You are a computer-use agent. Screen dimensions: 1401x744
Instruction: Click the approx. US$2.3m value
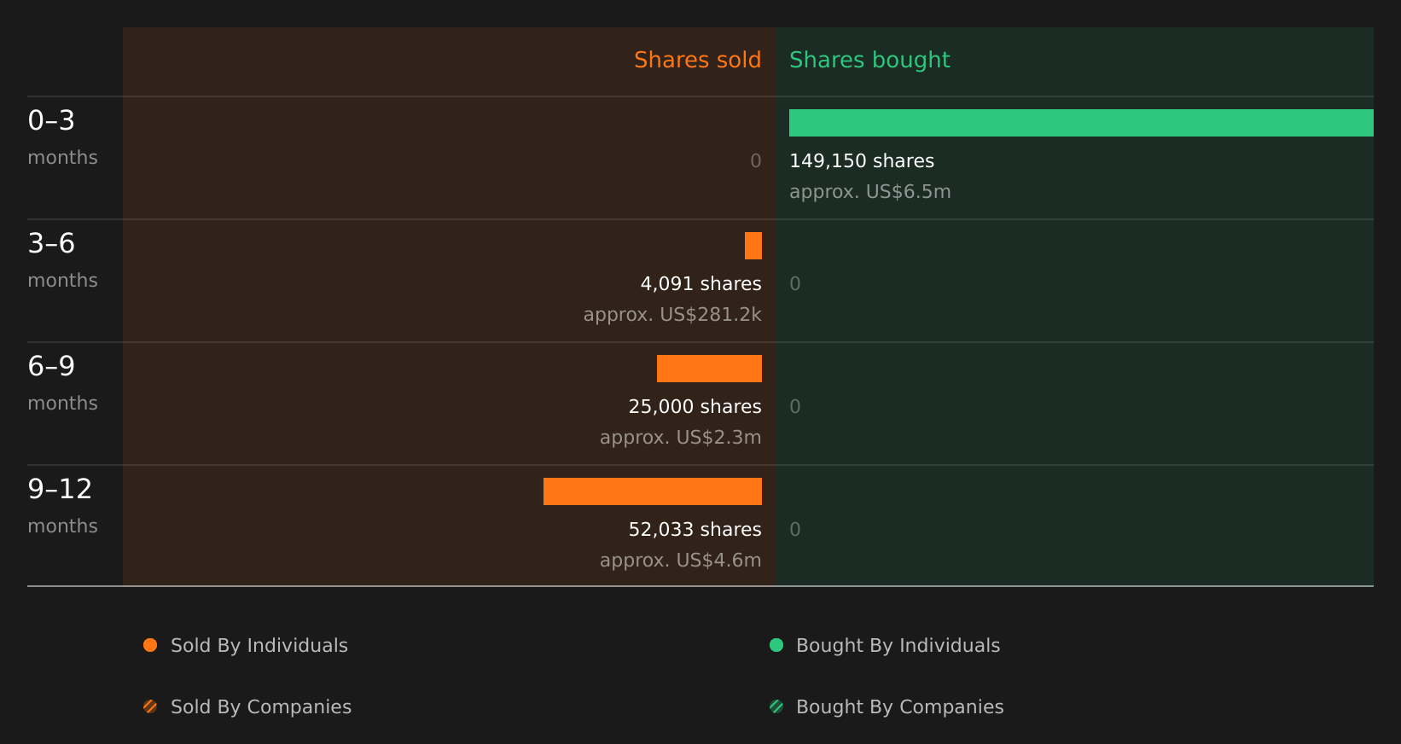coord(681,438)
